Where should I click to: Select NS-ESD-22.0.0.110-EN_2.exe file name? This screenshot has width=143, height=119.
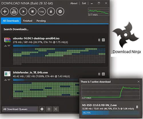100,105
